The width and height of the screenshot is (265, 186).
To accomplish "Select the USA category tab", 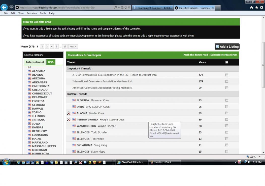I will tap(51, 62).
